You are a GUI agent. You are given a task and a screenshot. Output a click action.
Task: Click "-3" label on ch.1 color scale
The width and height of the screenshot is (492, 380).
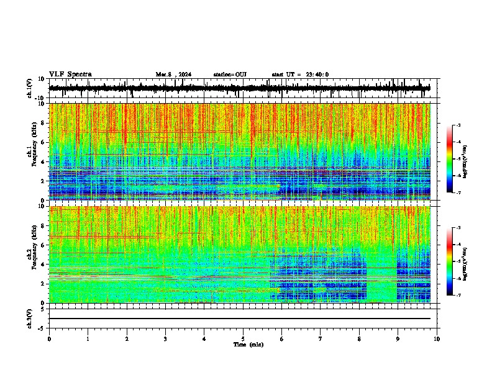click(x=458, y=125)
